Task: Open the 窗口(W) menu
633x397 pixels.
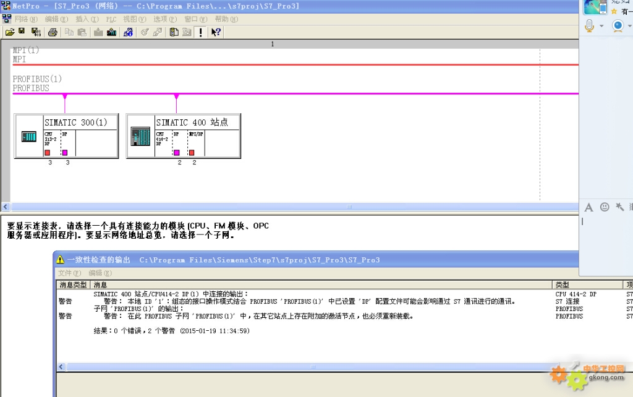Action: [x=195, y=19]
